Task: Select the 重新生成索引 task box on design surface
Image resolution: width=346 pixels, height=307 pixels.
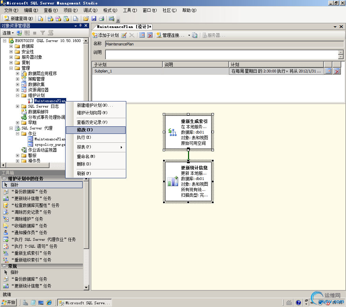Action: pos(188,132)
